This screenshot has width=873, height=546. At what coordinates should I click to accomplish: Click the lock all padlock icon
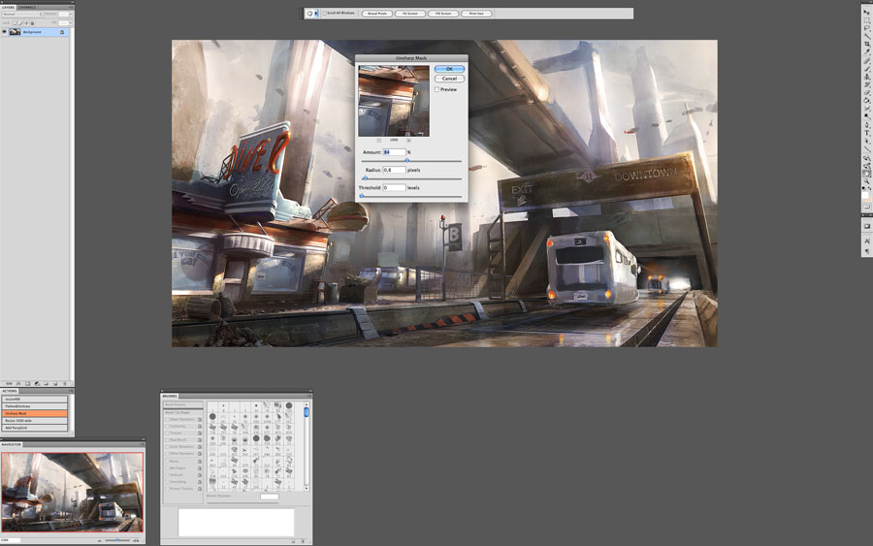pyautogui.click(x=32, y=23)
